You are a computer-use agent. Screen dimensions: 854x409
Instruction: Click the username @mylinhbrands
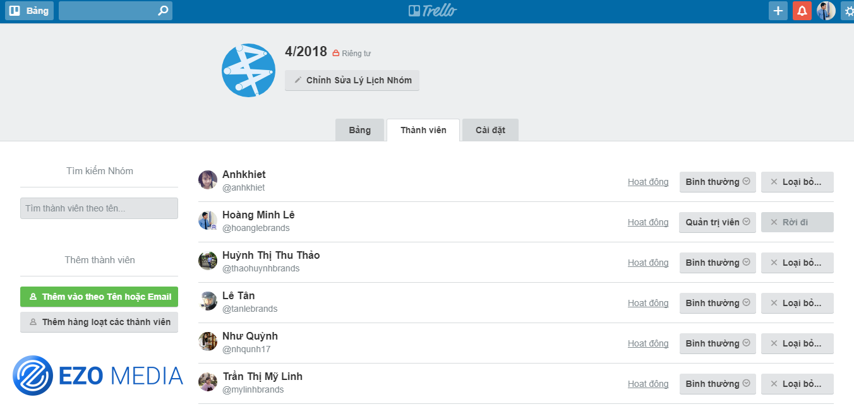click(x=253, y=389)
